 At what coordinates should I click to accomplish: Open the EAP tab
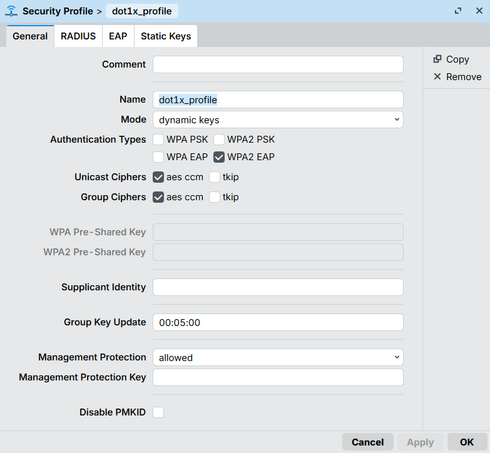(118, 36)
